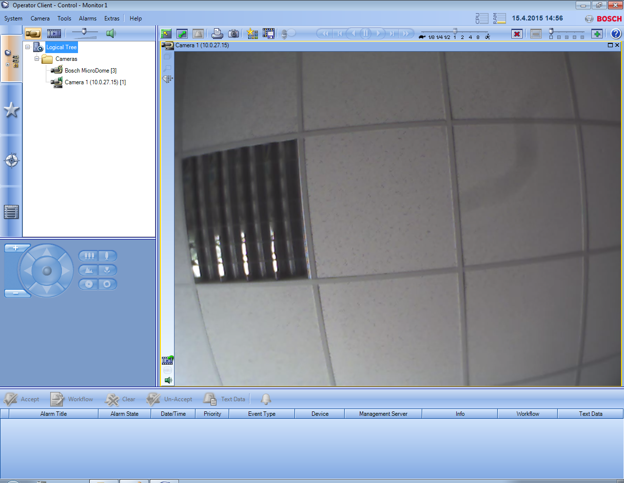Image resolution: width=624 pixels, height=483 pixels.
Task: Switch to live mode camera icon
Action: pyautogui.click(x=33, y=34)
